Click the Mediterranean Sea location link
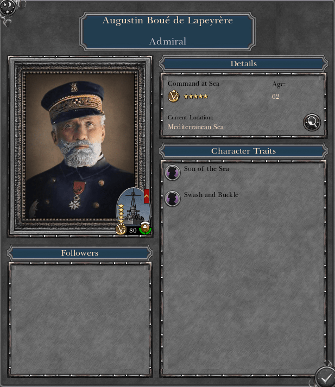 [x=196, y=127]
